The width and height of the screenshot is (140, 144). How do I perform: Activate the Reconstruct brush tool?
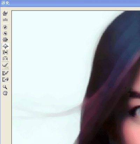point(5,66)
